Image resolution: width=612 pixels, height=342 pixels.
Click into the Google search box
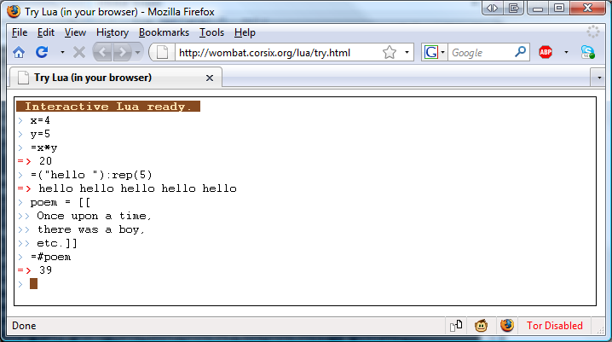click(481, 52)
